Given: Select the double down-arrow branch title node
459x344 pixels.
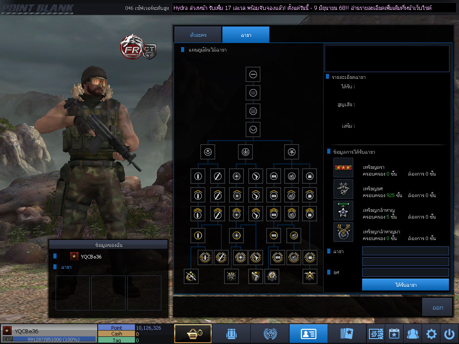Looking at the screenshot, I should click(x=245, y=152).
